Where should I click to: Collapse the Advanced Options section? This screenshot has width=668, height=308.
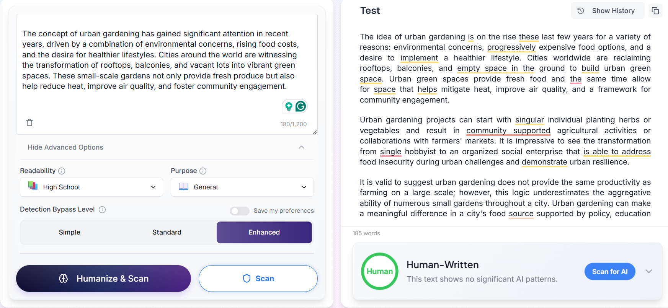pos(167,147)
